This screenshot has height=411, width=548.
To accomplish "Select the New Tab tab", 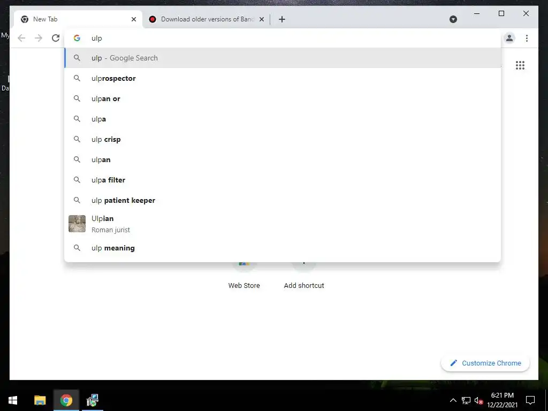I will click(x=78, y=19).
